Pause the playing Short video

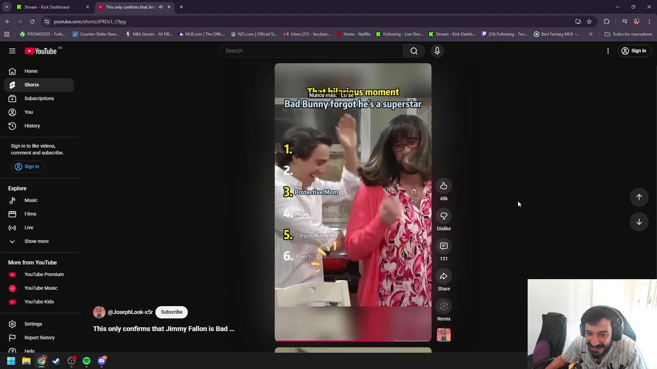[x=353, y=202]
